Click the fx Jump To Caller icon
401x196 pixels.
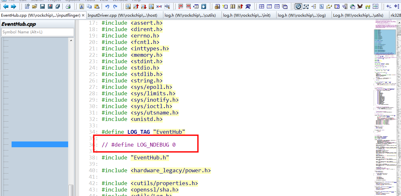[x=240, y=6]
